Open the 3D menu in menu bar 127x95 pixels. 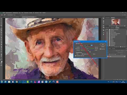(x=34, y=13)
